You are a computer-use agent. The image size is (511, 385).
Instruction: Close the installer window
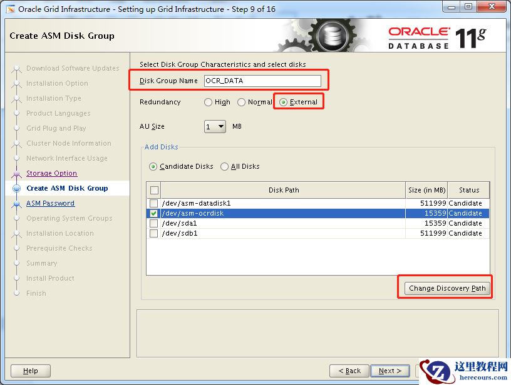[492, 7]
